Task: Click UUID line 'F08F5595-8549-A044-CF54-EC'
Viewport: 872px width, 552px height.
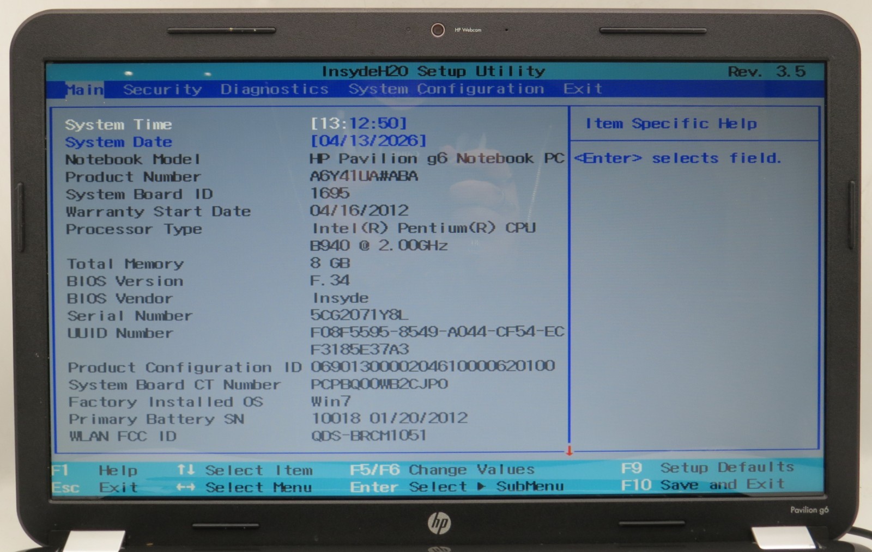Action: 437,332
